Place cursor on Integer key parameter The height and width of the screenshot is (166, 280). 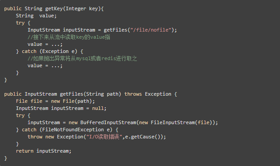click(x=82, y=8)
